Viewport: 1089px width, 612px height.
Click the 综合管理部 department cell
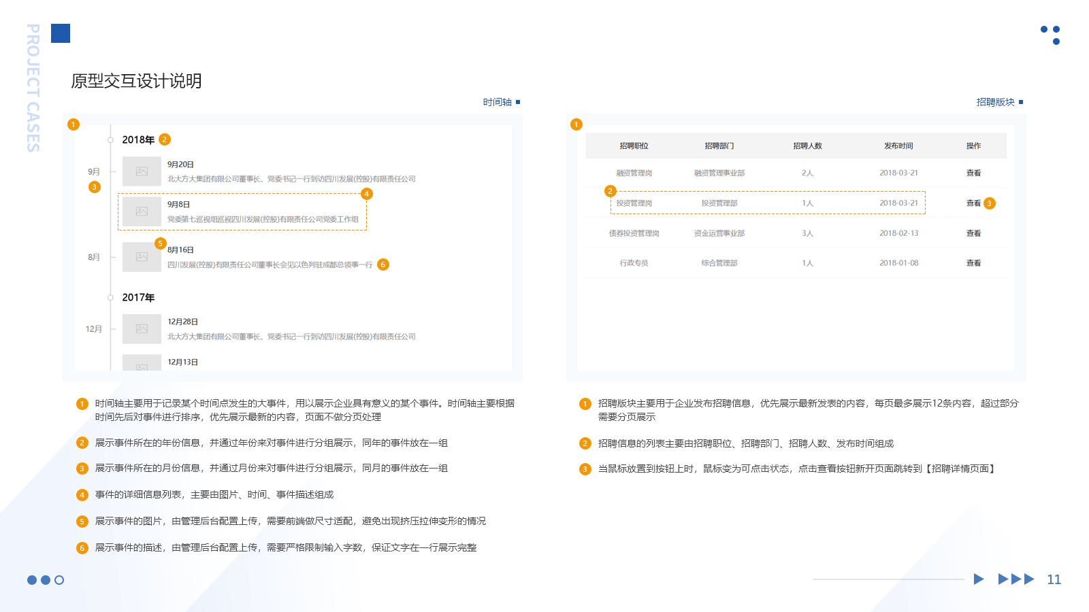pos(719,263)
